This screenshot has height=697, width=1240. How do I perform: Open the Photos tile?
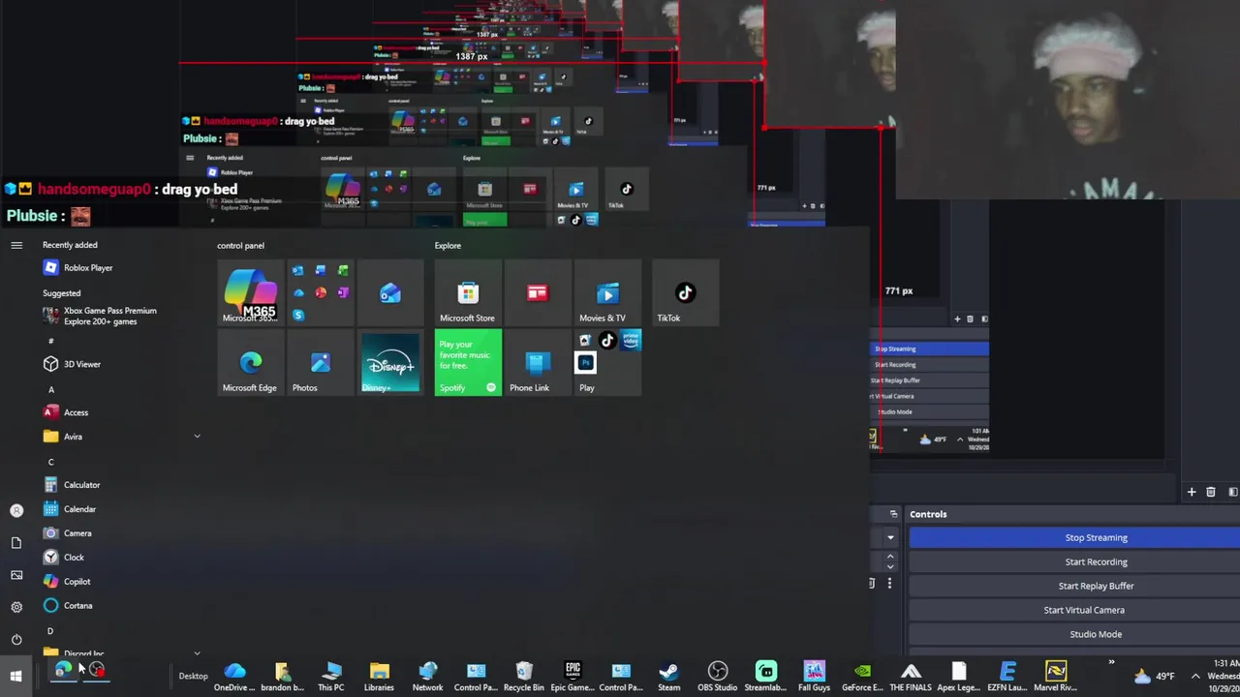320,363
